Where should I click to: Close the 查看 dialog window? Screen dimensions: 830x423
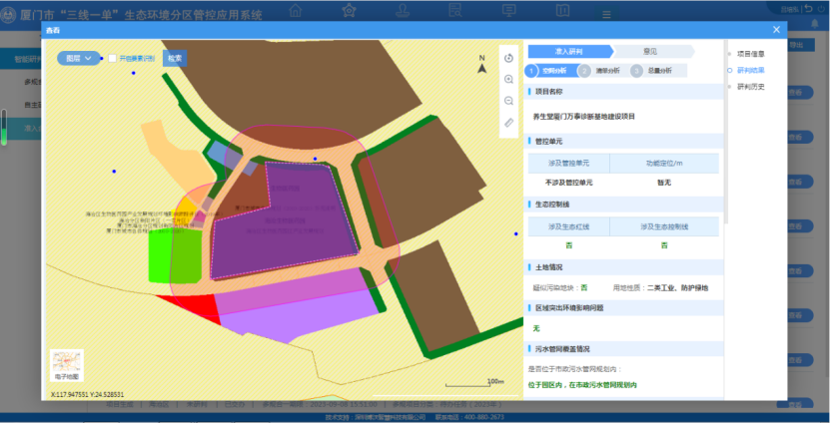click(776, 31)
